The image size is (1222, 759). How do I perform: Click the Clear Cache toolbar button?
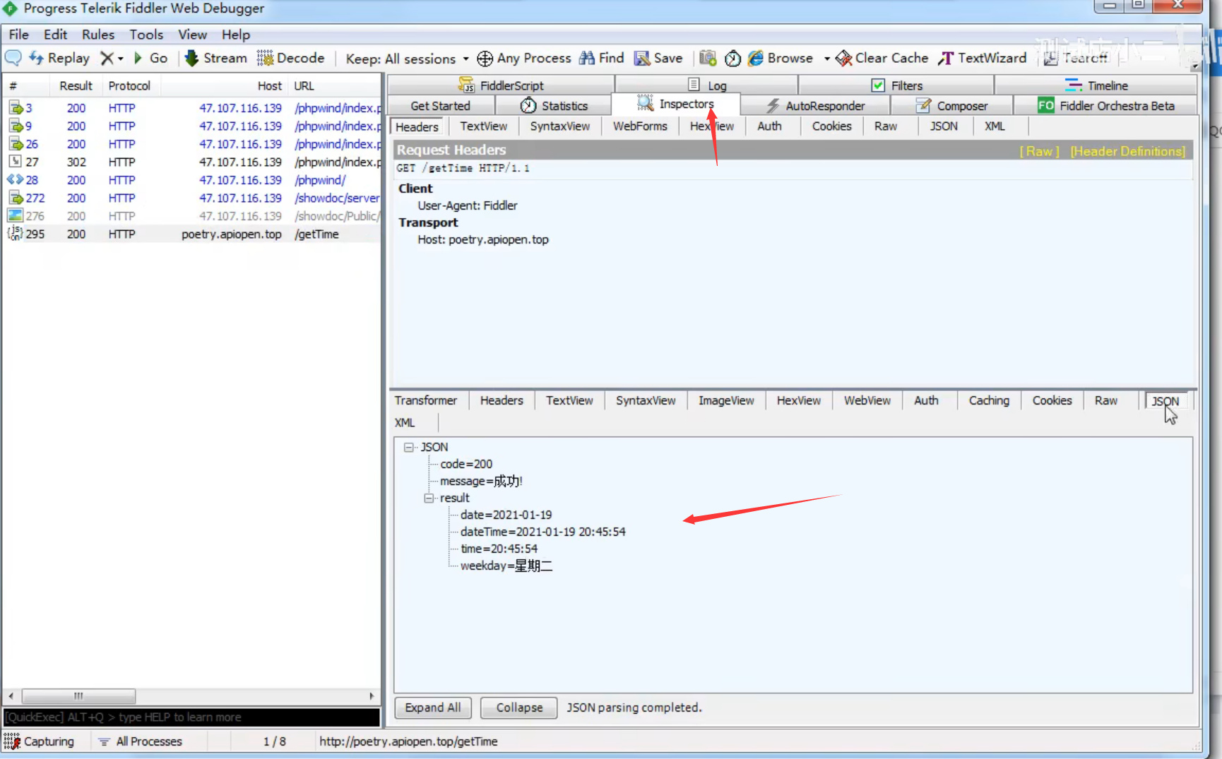(x=882, y=58)
